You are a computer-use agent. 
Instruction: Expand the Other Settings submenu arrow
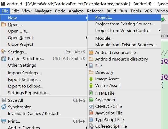pos(87,65)
